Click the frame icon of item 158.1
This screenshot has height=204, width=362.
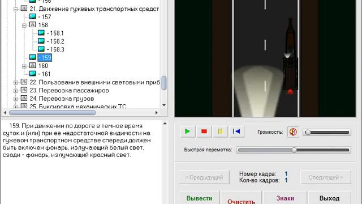click(x=41, y=33)
